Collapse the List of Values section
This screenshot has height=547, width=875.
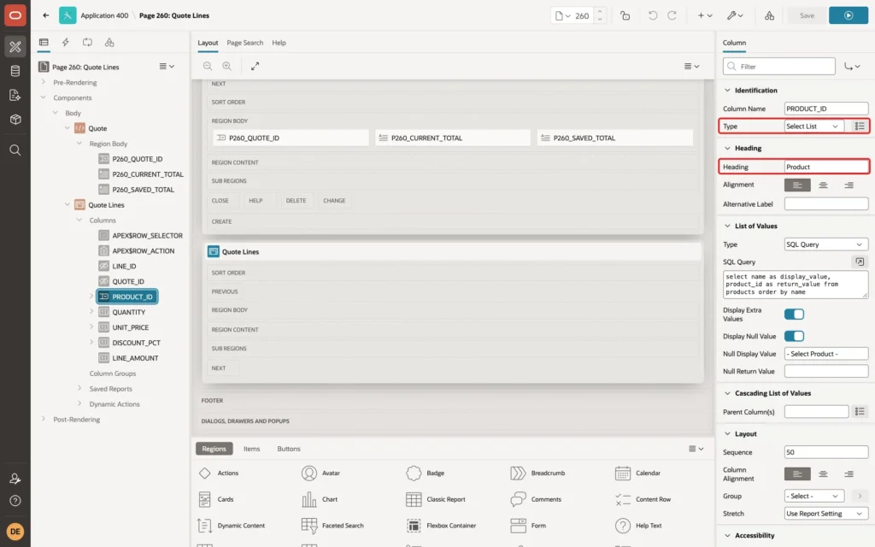[x=727, y=226]
